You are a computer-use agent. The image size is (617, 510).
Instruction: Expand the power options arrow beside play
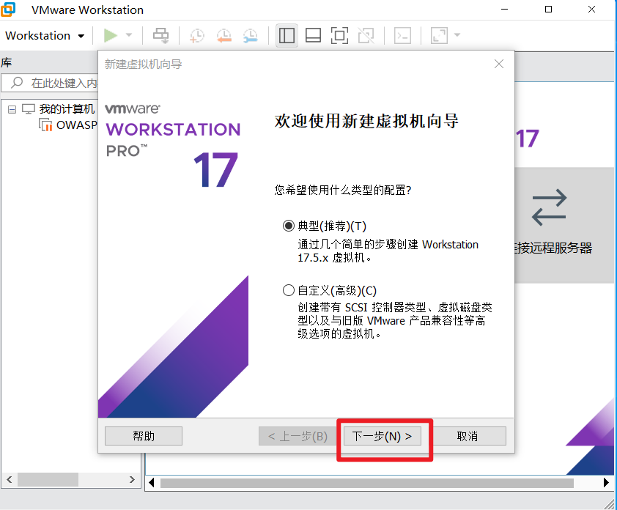tap(129, 35)
